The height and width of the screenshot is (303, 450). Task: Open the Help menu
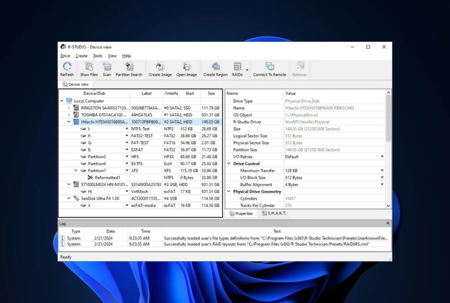[x=126, y=56]
